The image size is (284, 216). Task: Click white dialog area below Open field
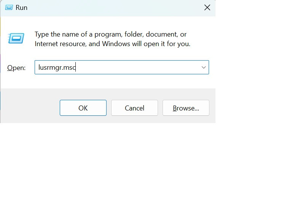[x=114, y=82]
